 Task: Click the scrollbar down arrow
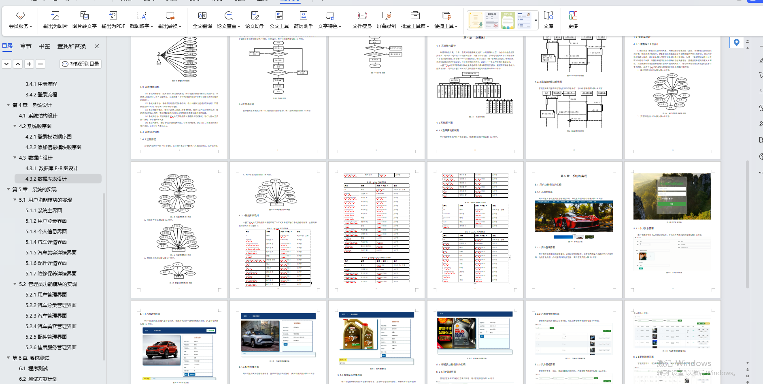(x=748, y=363)
